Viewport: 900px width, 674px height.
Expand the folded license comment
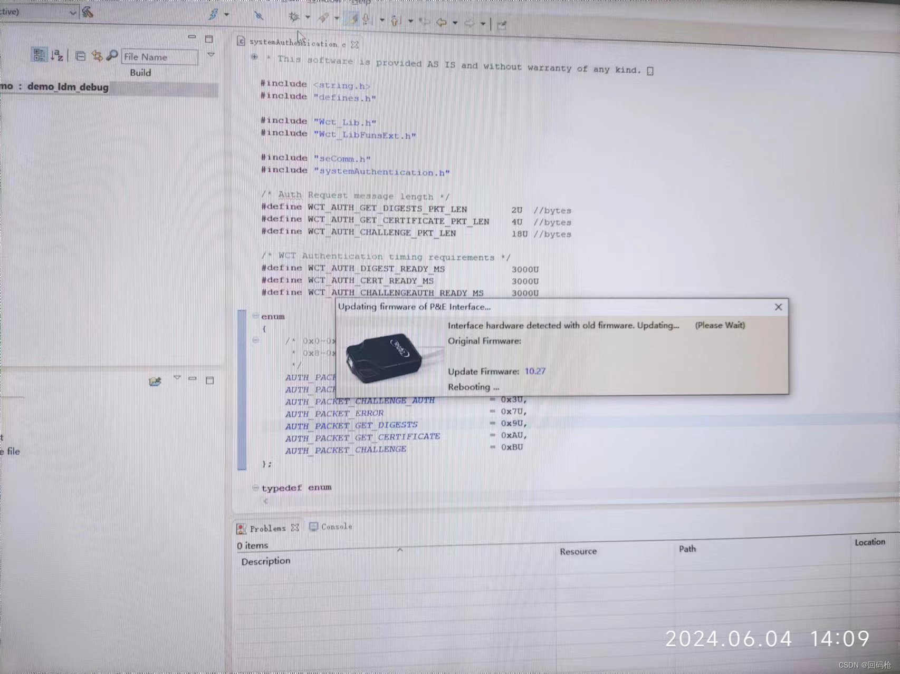click(x=255, y=57)
